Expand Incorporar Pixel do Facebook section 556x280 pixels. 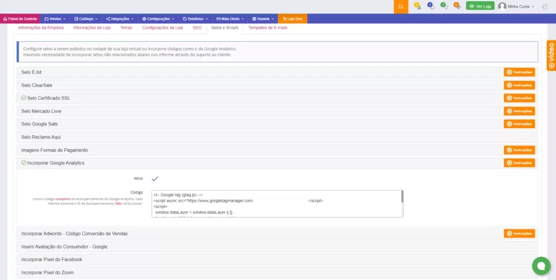pos(277,259)
